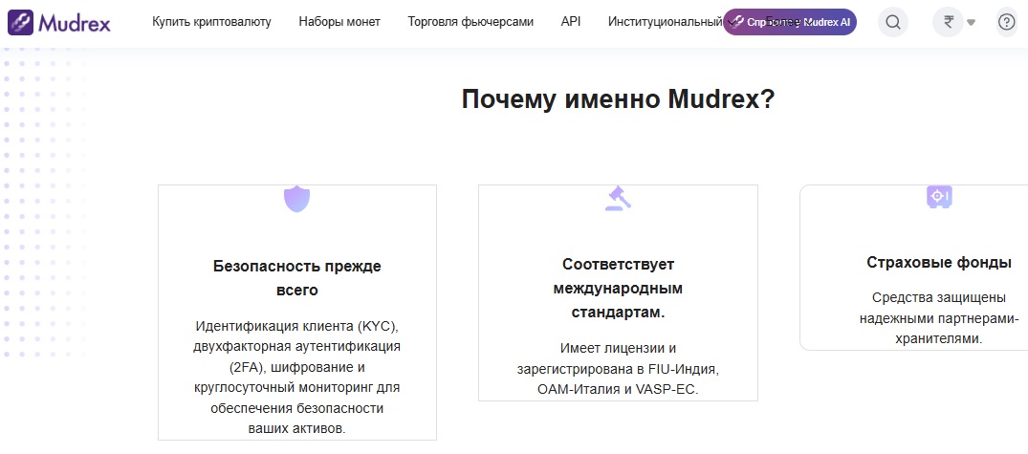This screenshot has height=454, width=1028.
Task: Expand the currency selector dropdown arrow
Action: click(x=971, y=23)
